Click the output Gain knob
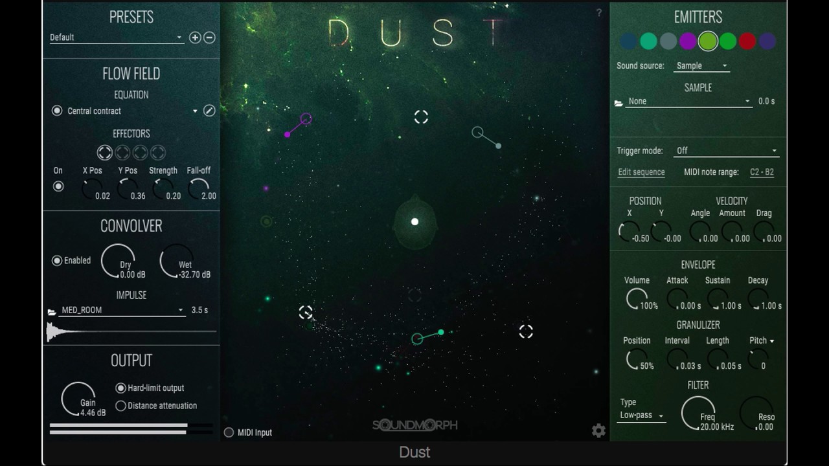829x466 pixels. point(79,399)
